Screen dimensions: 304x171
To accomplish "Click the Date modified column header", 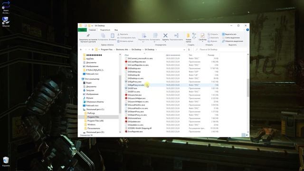I will (x=173, y=55).
